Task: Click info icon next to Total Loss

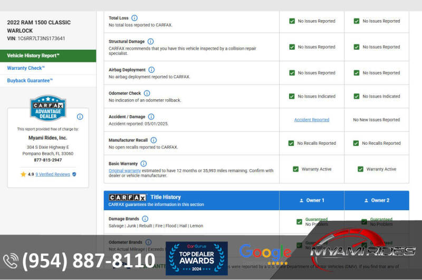Action: (x=135, y=18)
